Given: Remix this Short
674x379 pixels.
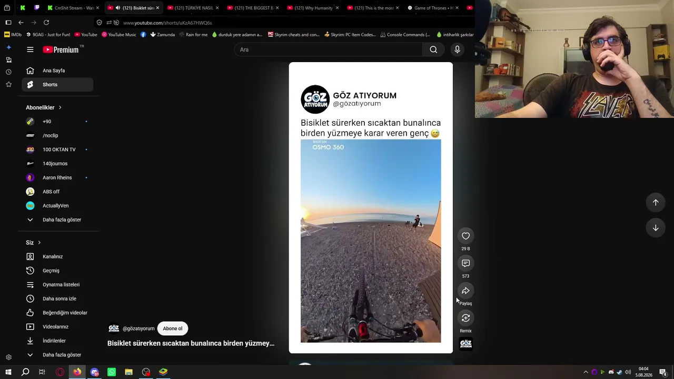Looking at the screenshot, I should tap(465, 318).
